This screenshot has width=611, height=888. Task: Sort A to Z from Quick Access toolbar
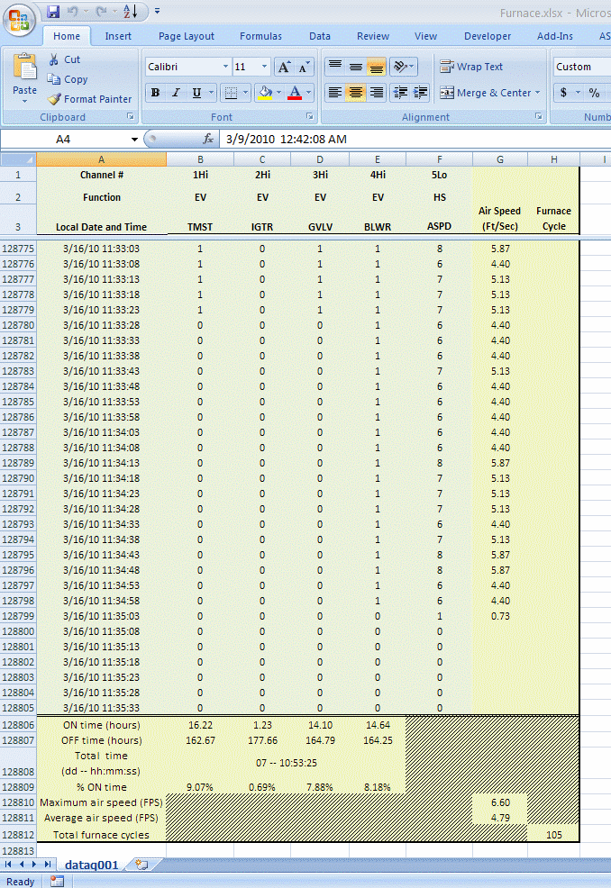[131, 12]
